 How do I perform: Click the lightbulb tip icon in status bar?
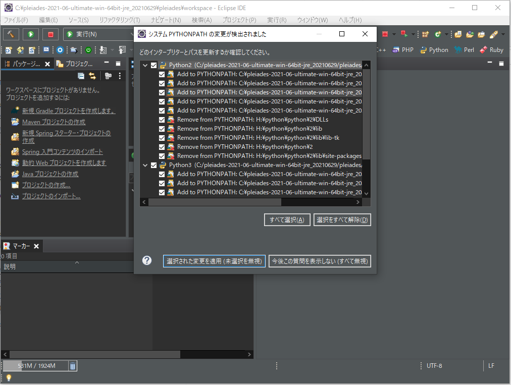[9, 378]
